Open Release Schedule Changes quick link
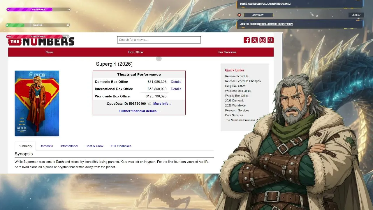This screenshot has width=373, height=210. [x=243, y=81]
